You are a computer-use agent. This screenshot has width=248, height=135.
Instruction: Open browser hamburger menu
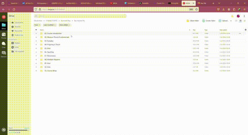(x=244, y=9)
